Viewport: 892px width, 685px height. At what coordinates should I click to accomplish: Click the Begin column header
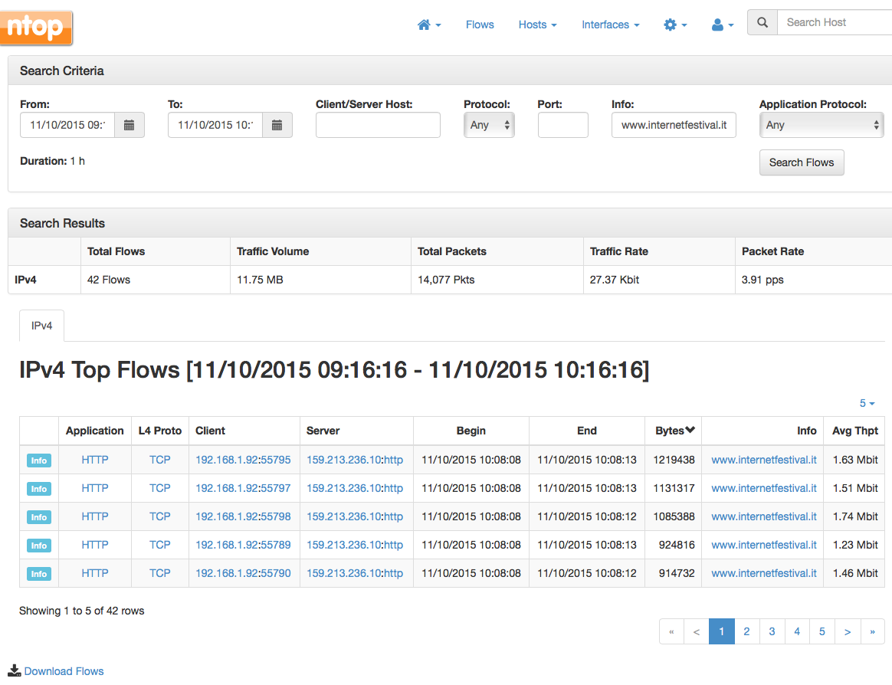pos(471,431)
